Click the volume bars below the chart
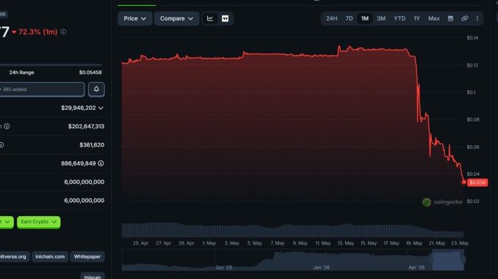Viewport: 498px width, 279px height. click(x=292, y=230)
